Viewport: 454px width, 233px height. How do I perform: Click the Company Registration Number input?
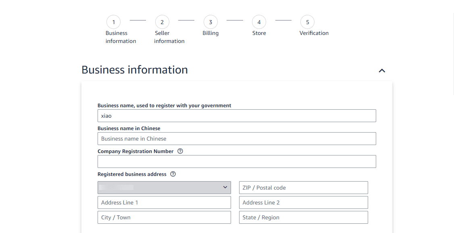[x=237, y=161]
